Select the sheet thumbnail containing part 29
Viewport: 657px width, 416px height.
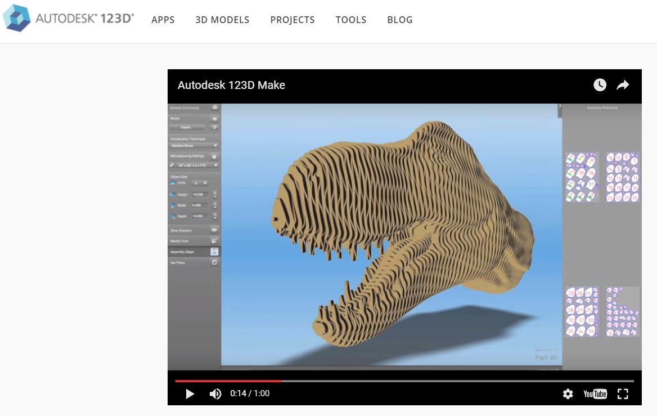pyautogui.click(x=582, y=312)
